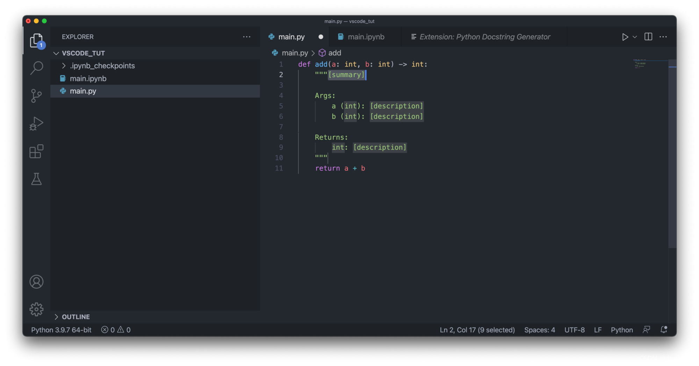
Task: Toggle the split editor layout icon
Action: click(x=648, y=37)
